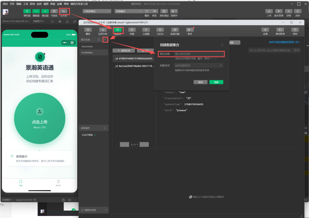Click the 上传 upload icon
The width and height of the screenshot is (309, 218).
(269, 11)
